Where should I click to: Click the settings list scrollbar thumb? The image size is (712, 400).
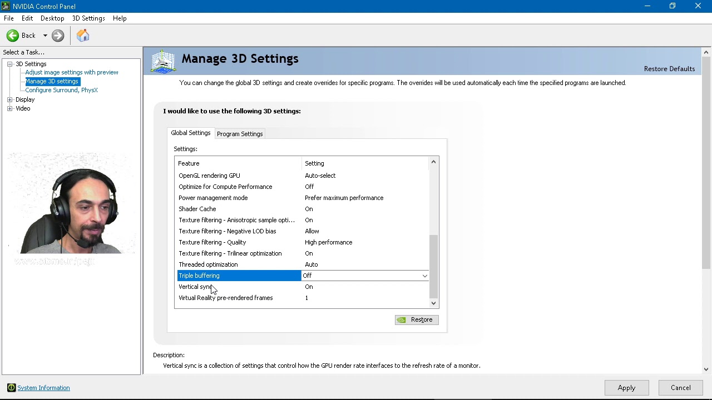pos(434,267)
